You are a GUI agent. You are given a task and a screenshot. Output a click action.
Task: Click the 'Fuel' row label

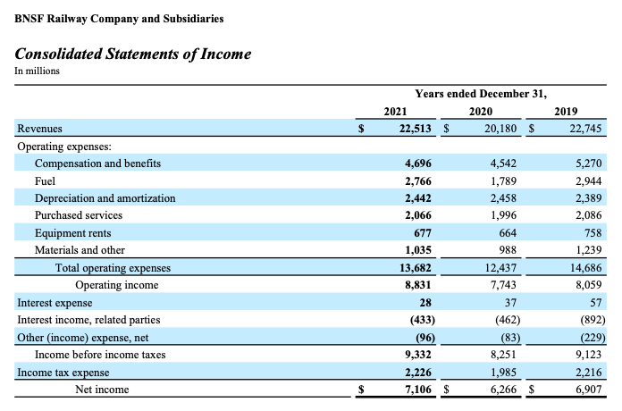[45, 181]
